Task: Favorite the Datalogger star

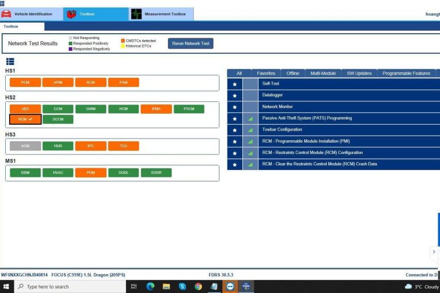Action: pos(235,96)
